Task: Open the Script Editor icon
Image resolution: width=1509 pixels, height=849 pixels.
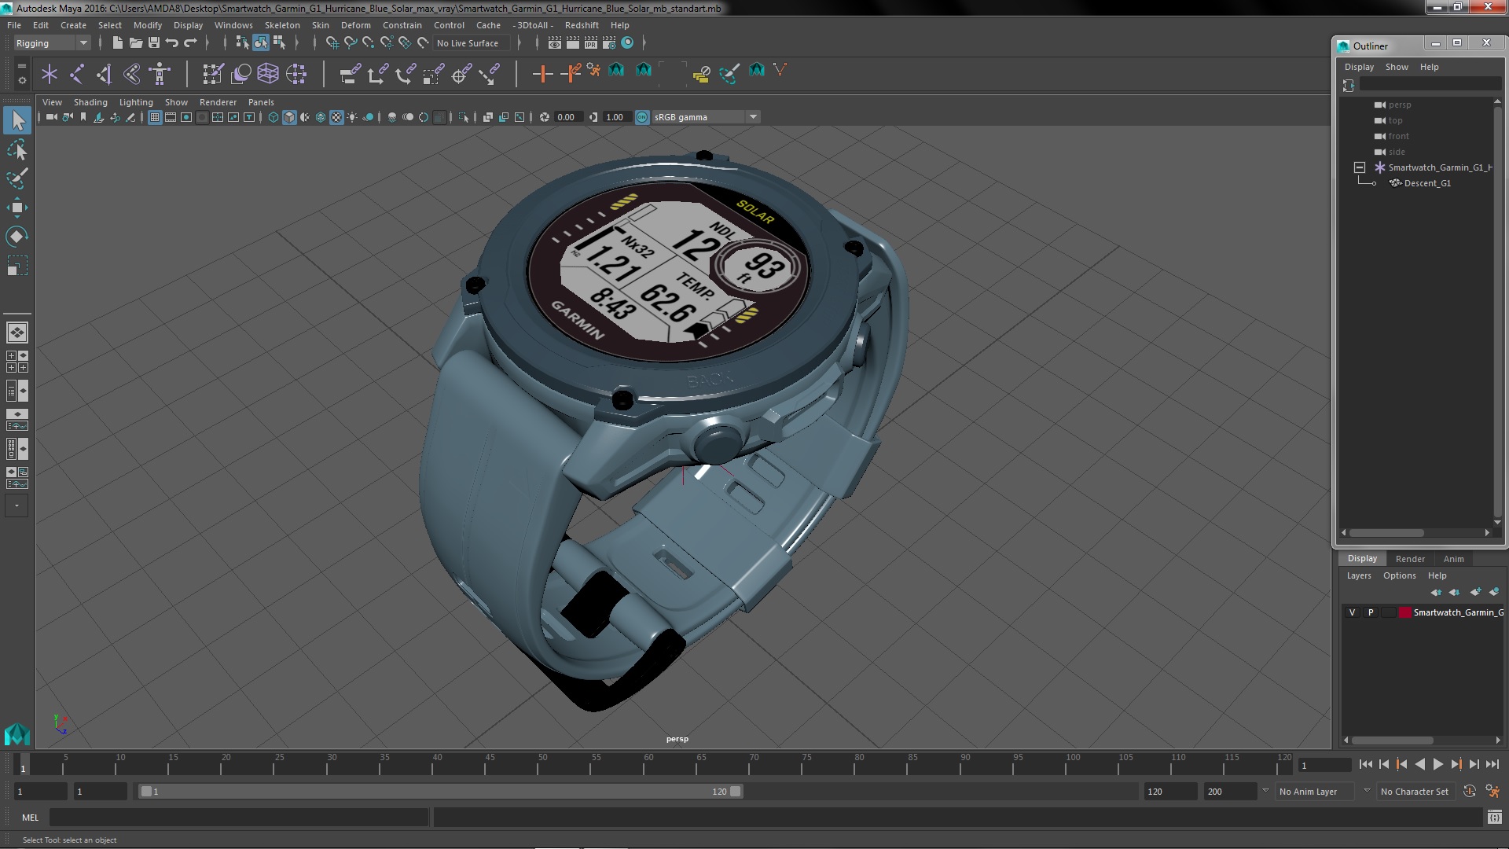Action: pos(1494,818)
